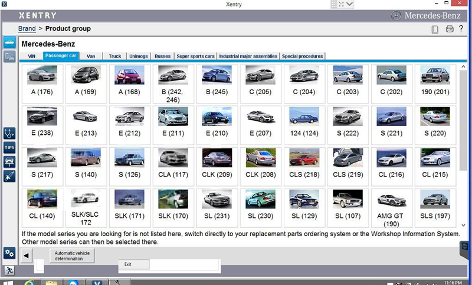Open the S (217) tile

(42, 167)
